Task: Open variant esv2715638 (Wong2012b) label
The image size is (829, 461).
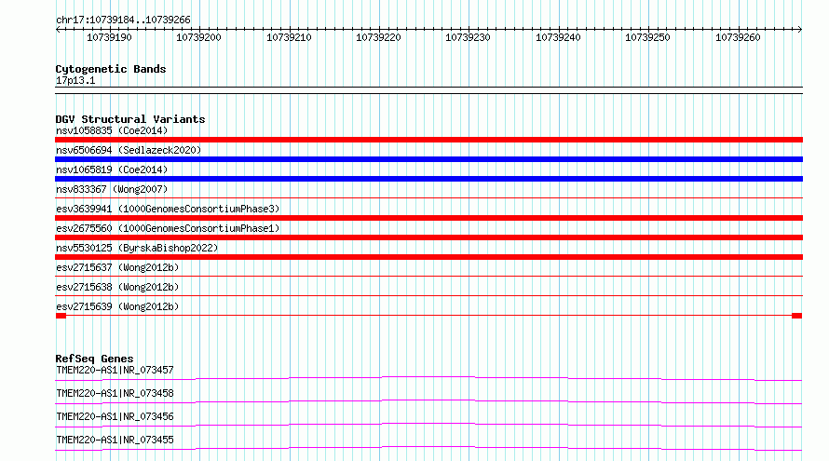Action: click(117, 287)
